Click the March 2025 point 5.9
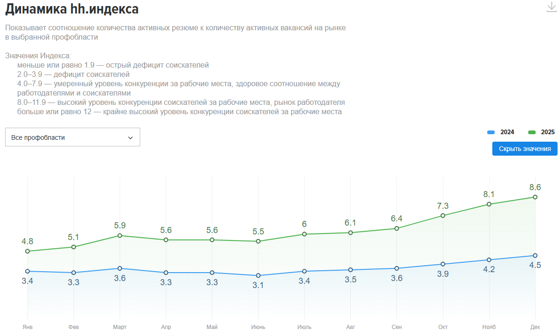Image resolution: width=558 pixels, height=336 pixels. [120, 235]
